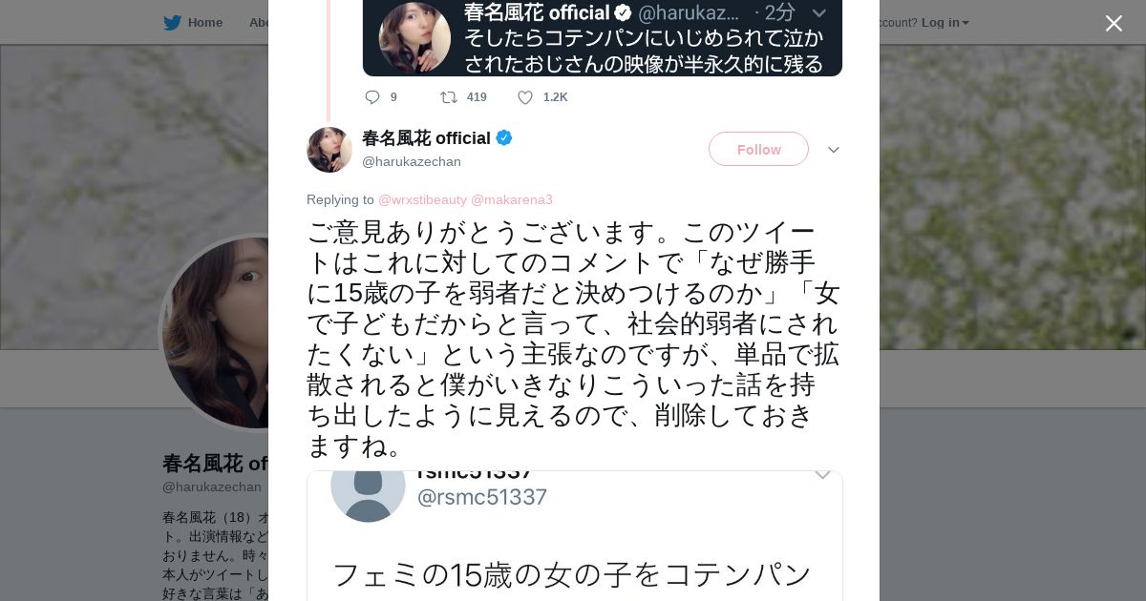Click the blue verified badge beside 春名風花 official
This screenshot has width=1146, height=601.
504,138
